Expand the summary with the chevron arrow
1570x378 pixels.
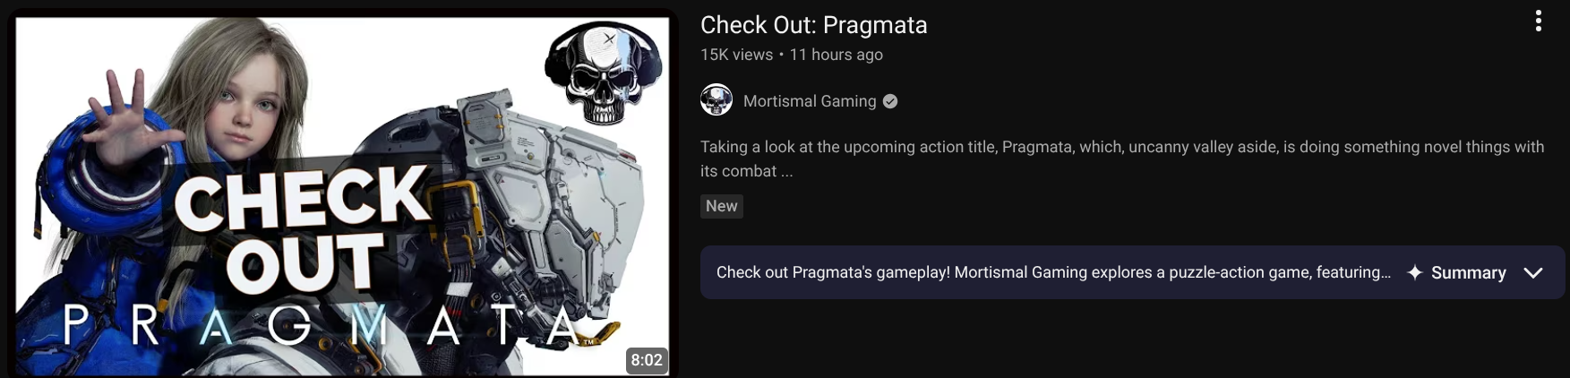point(1533,272)
